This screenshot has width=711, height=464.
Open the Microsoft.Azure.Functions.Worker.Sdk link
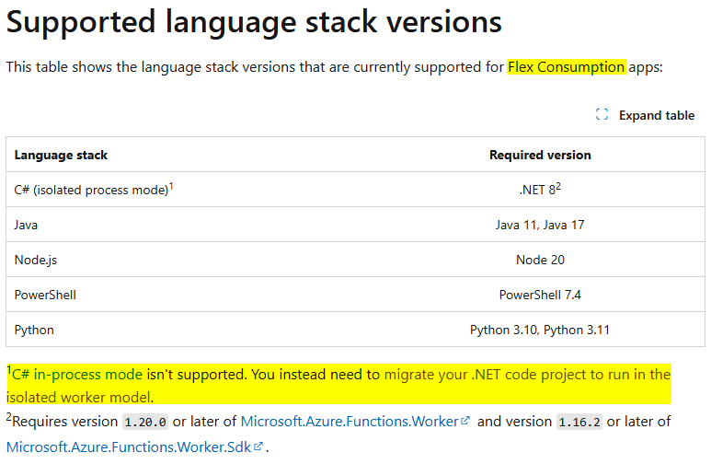(x=129, y=447)
